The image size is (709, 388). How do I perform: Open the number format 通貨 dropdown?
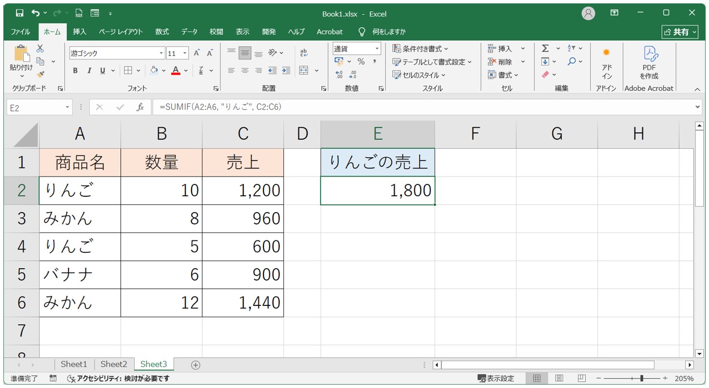point(377,49)
